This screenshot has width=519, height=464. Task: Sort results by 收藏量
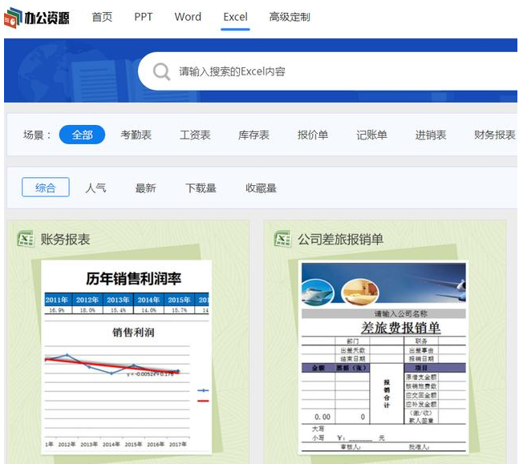point(261,188)
